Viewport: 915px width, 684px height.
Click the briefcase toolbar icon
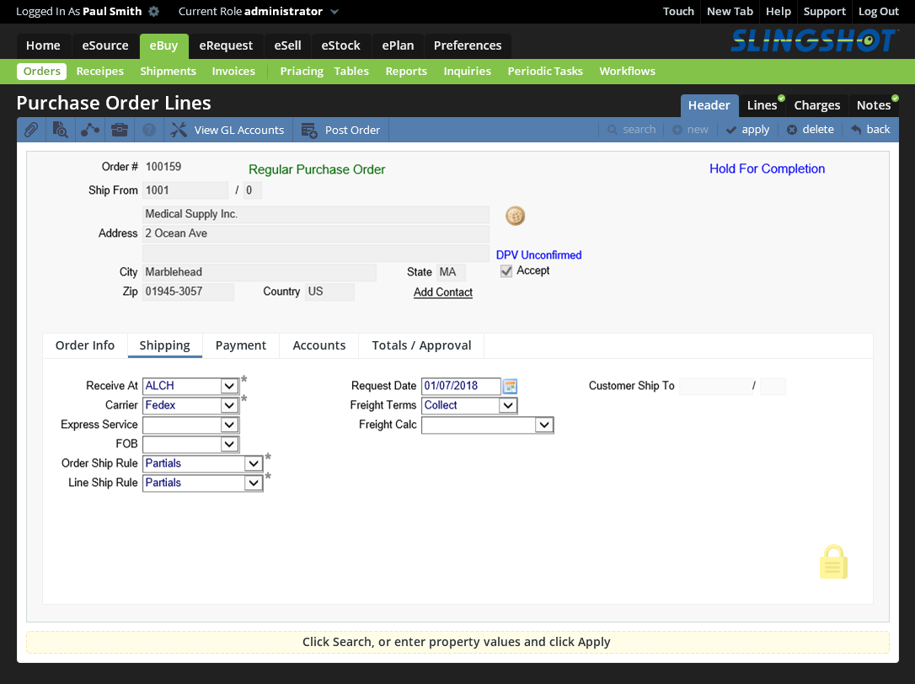click(x=120, y=130)
